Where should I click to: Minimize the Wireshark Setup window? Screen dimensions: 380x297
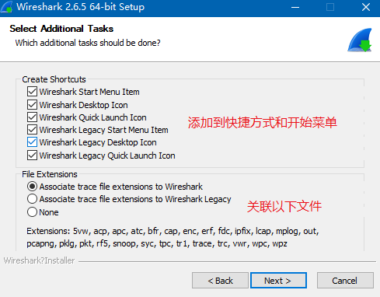(x=295, y=7)
